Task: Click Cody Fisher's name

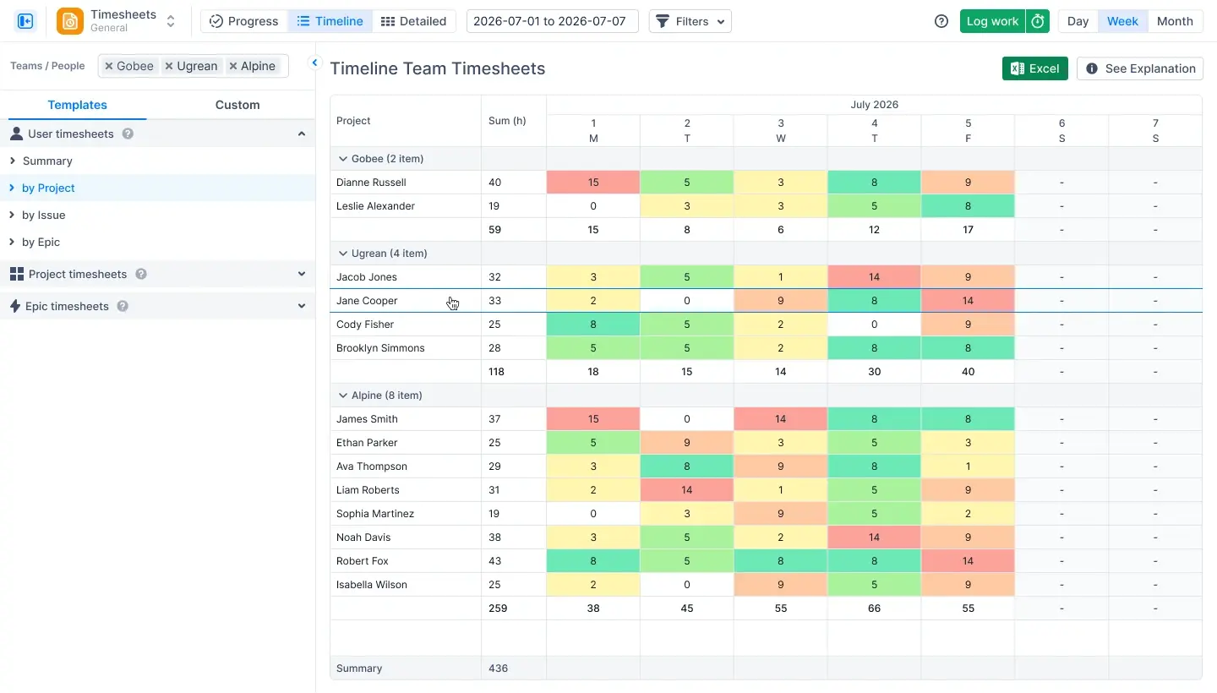Action: [364, 324]
